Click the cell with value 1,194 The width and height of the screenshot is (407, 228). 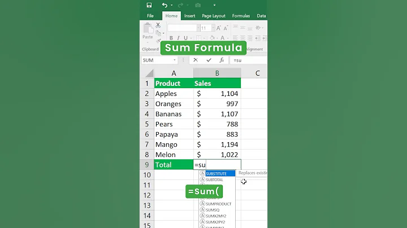pos(217,144)
